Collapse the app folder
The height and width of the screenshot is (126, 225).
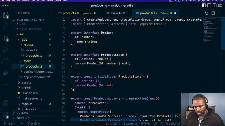(24, 40)
